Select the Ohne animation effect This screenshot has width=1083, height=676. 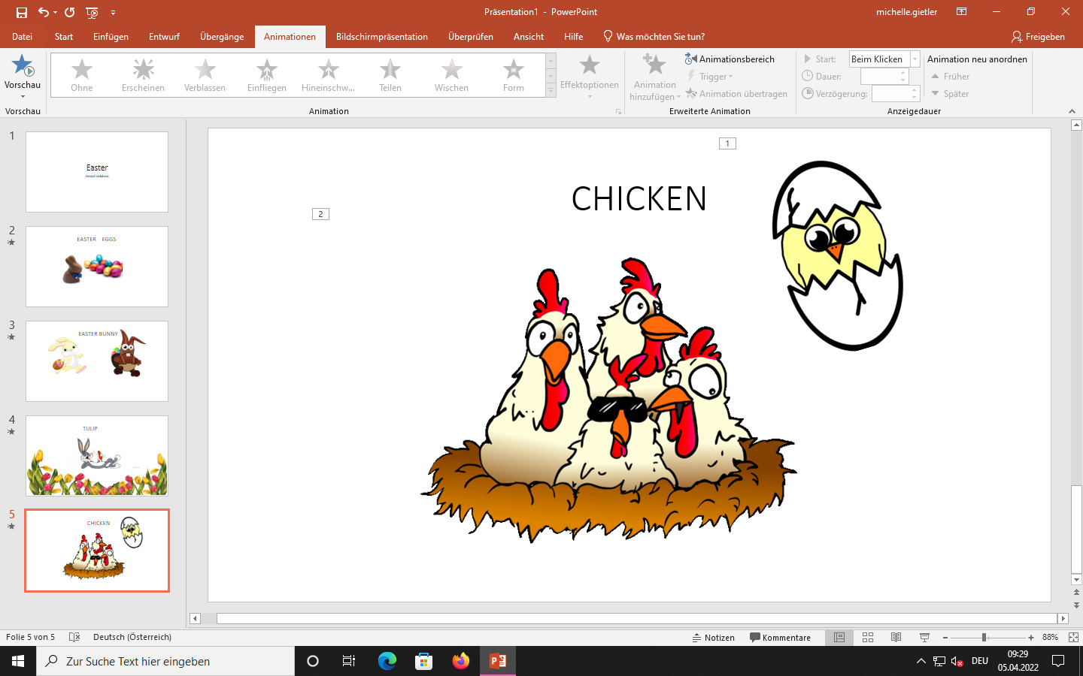coord(82,75)
